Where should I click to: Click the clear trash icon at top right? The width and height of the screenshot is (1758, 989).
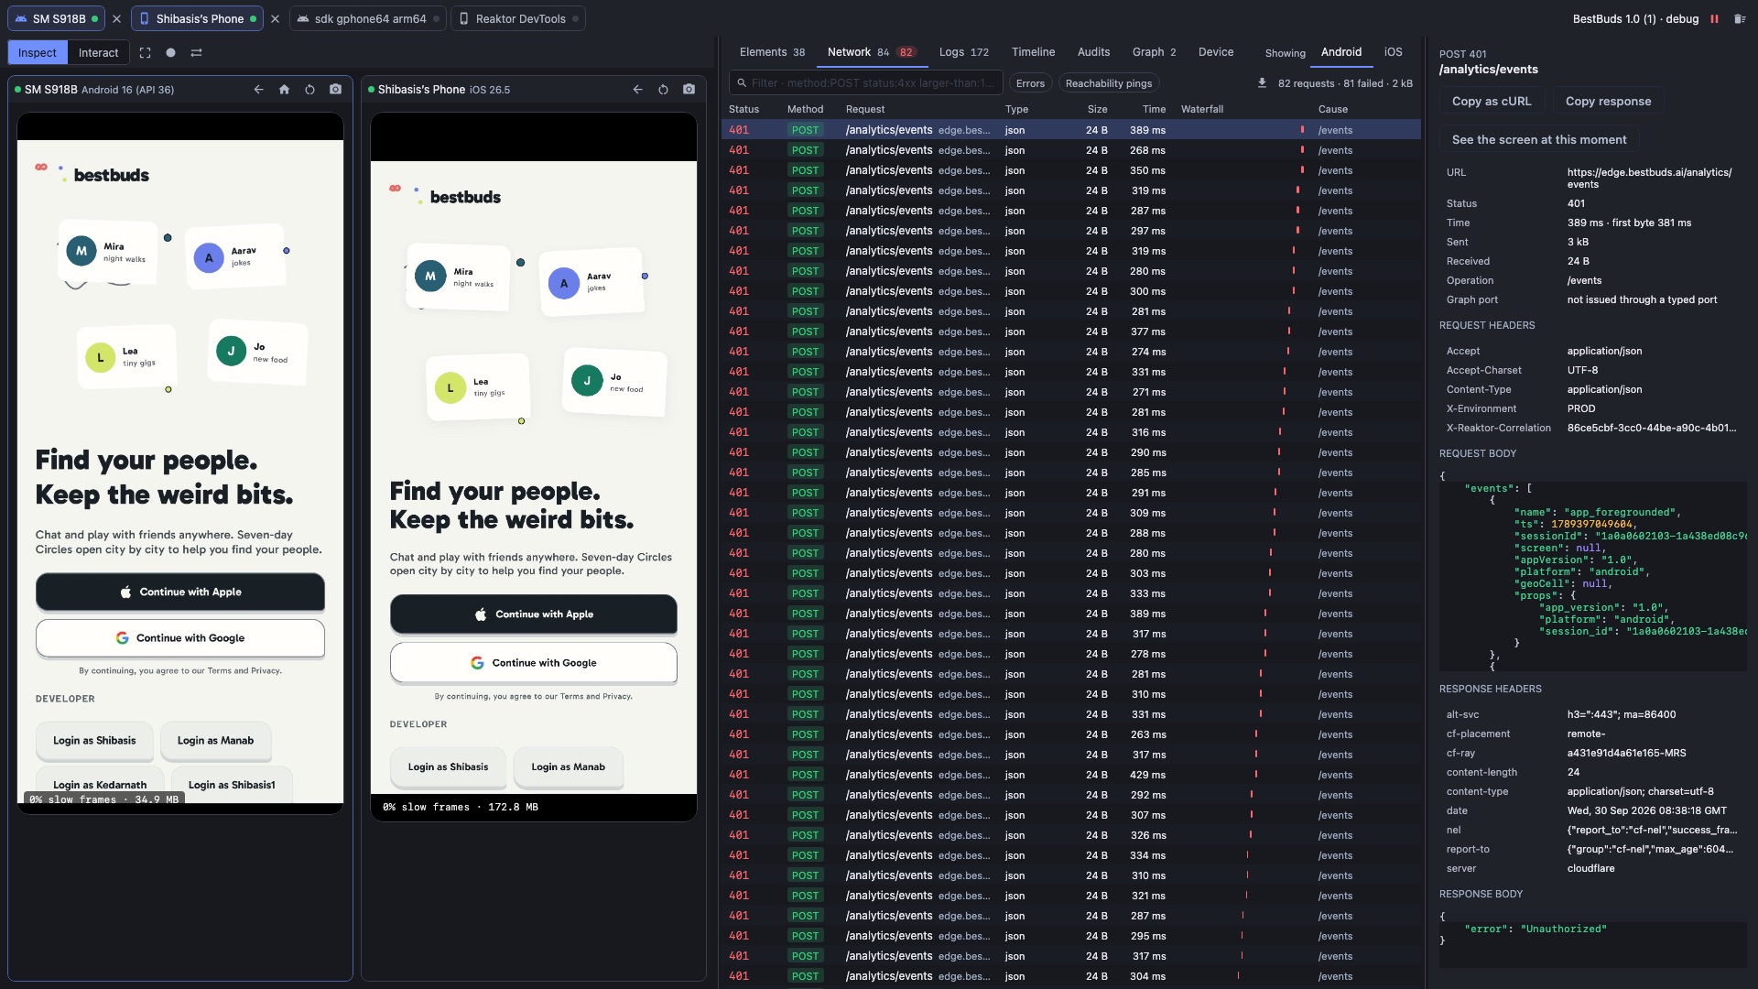(1739, 19)
